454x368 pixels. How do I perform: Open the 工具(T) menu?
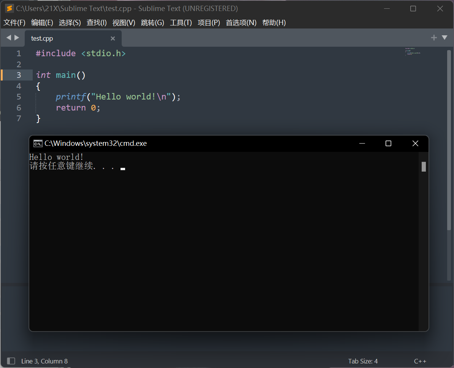(181, 23)
